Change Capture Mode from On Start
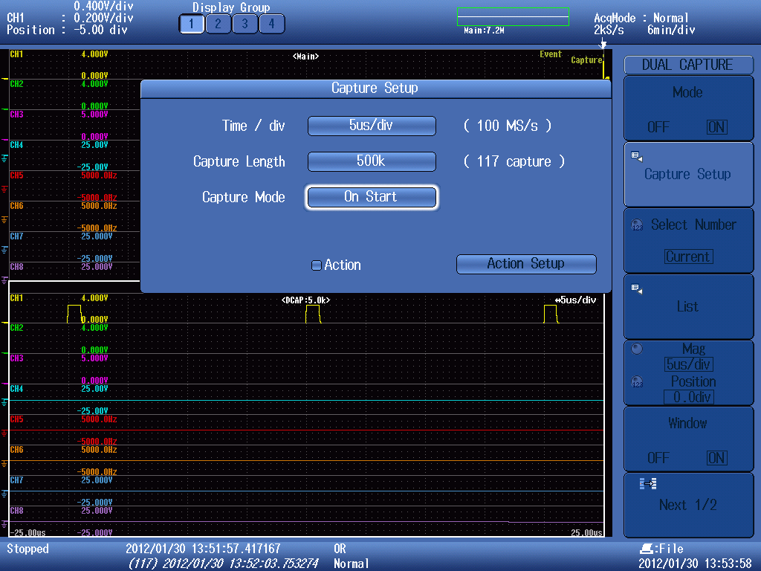This screenshot has width=761, height=571. tap(372, 197)
